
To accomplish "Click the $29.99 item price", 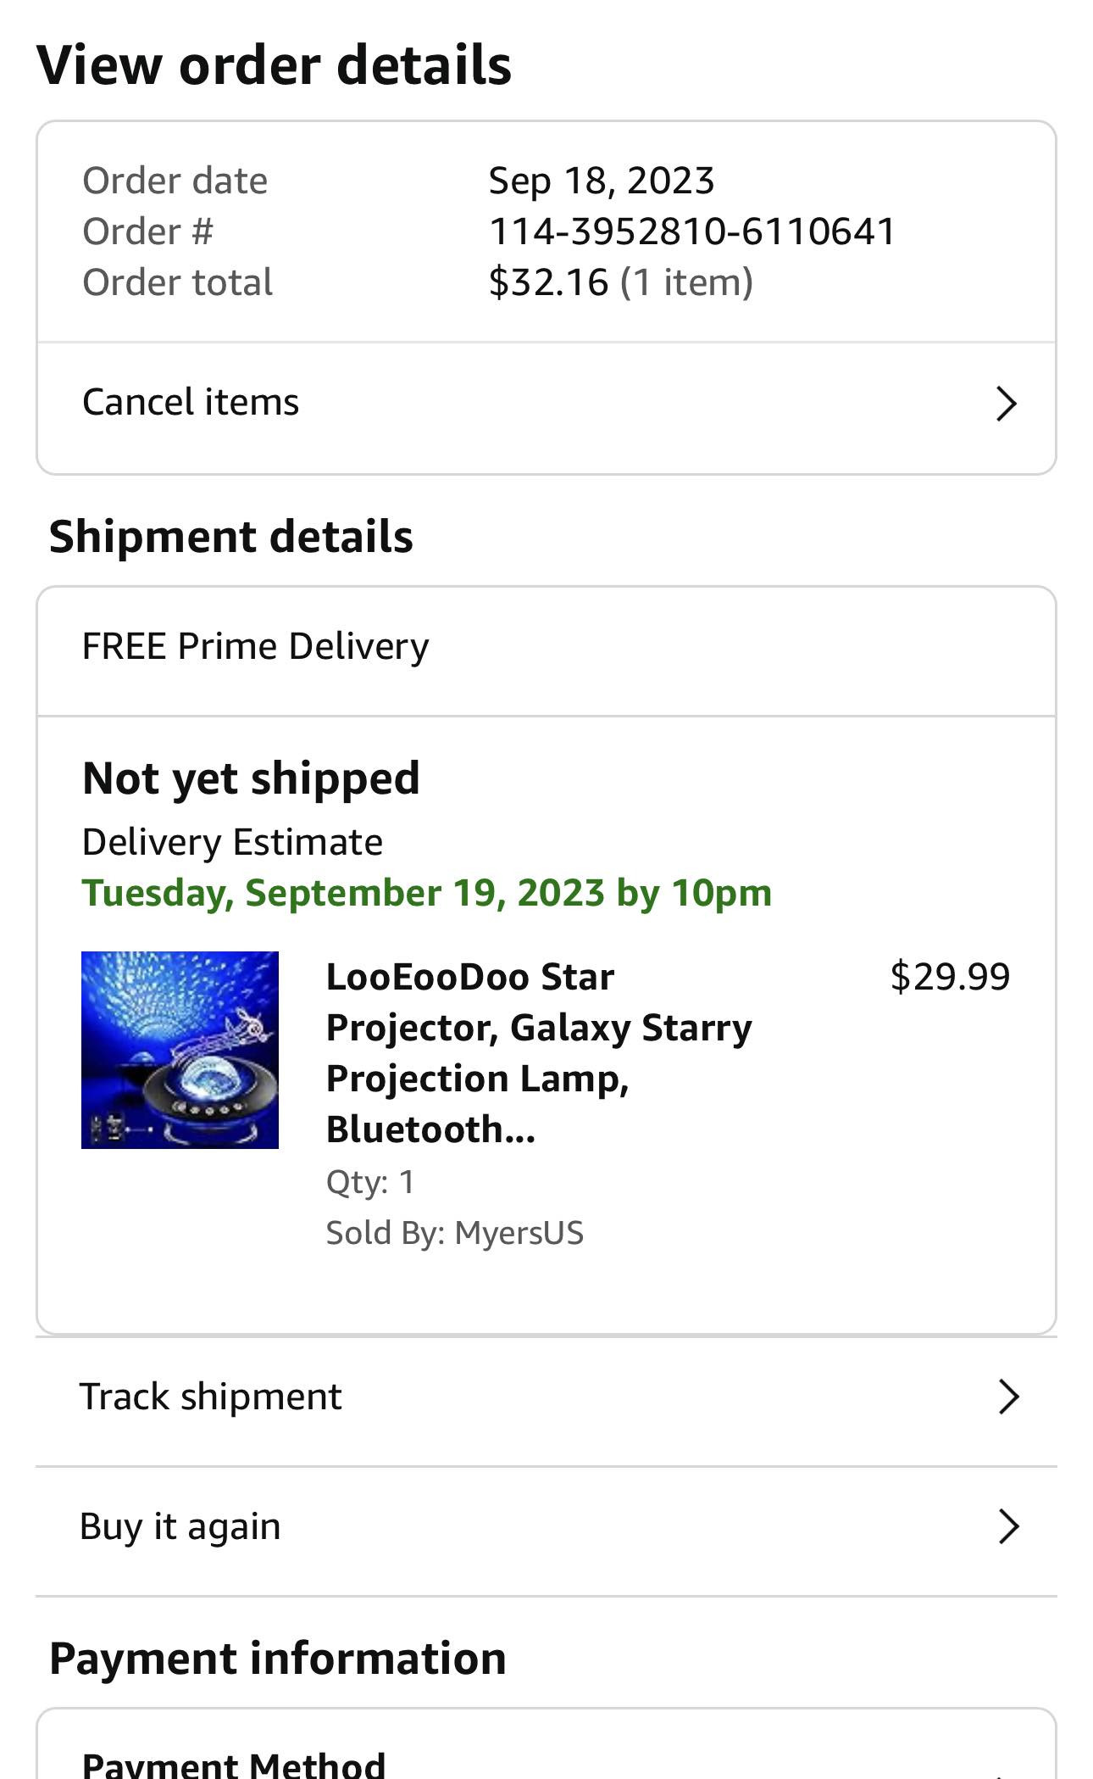I will tap(950, 977).
